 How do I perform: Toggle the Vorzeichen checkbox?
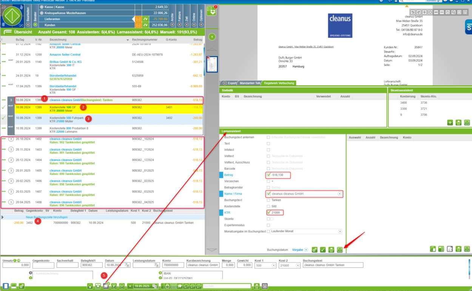pos(268,181)
